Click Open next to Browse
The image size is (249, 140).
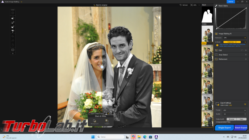(241, 119)
